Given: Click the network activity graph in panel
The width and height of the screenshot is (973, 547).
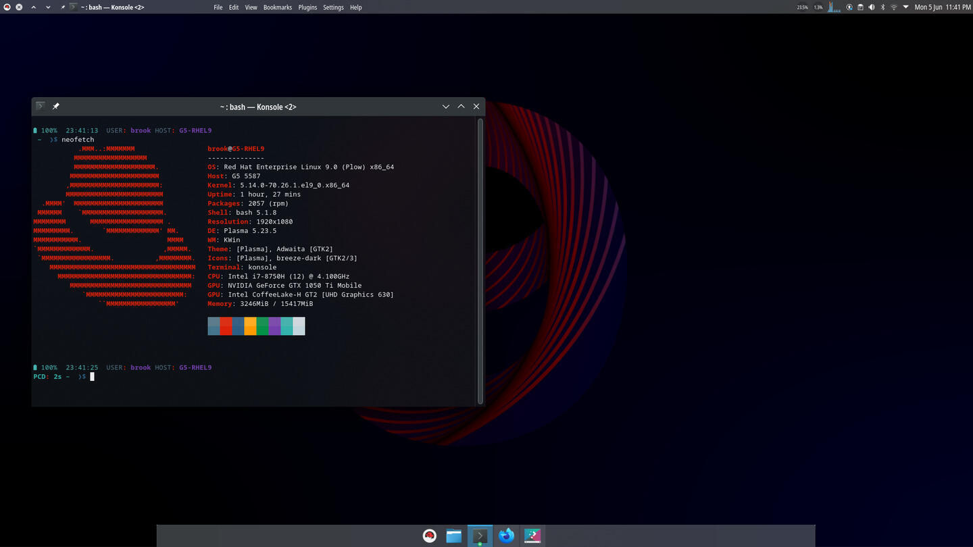Looking at the screenshot, I should point(834,7).
